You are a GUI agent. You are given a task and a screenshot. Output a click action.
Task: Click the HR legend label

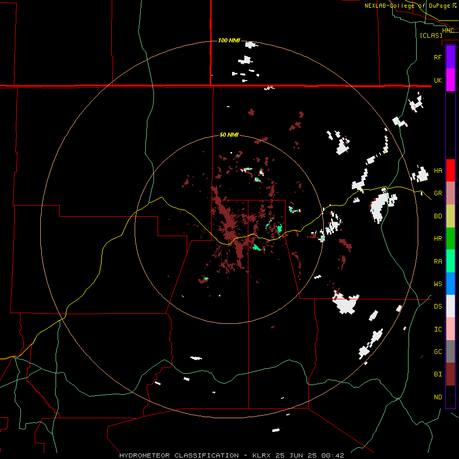(438, 239)
